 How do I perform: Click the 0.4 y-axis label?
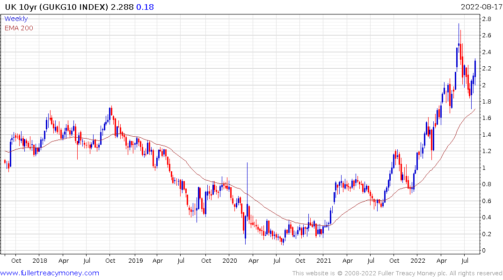click(x=487, y=217)
